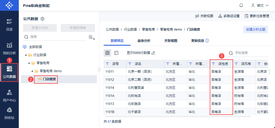Click the info icon beside 更新信息
275x128 pixels.
pos(207,41)
